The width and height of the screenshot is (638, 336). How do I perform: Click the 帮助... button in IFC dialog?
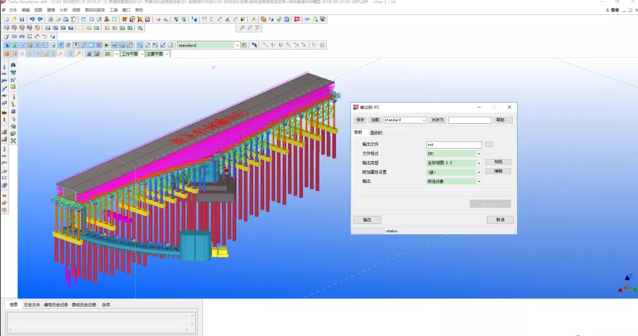[x=503, y=120]
